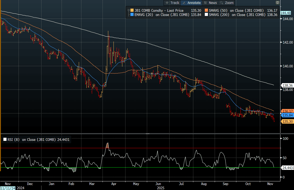
Task: Click the white RSI (8) legend swatch
Action: tap(5, 140)
